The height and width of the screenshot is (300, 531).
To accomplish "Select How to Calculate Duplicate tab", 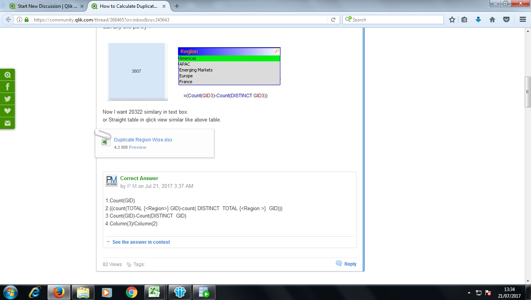I will (128, 6).
